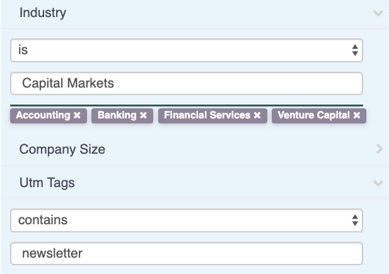Image resolution: width=389 pixels, height=274 pixels.
Task: Click the Company Size section heading
Action: click(x=62, y=149)
